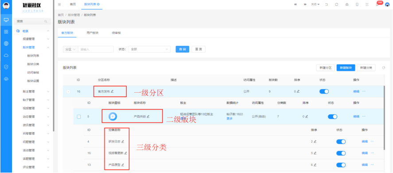Toggle status switch for 研发日志 category
This screenshot has width=393, height=173.
(341, 142)
